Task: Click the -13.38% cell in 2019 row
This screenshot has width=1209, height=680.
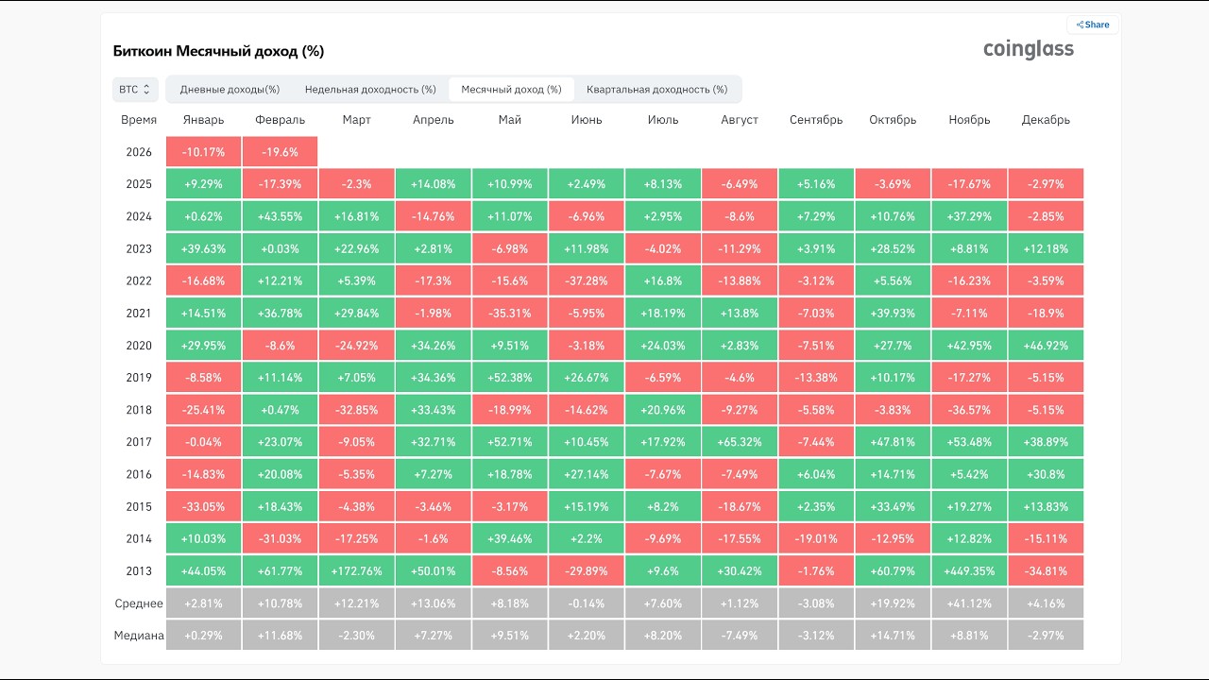Action: click(x=816, y=378)
